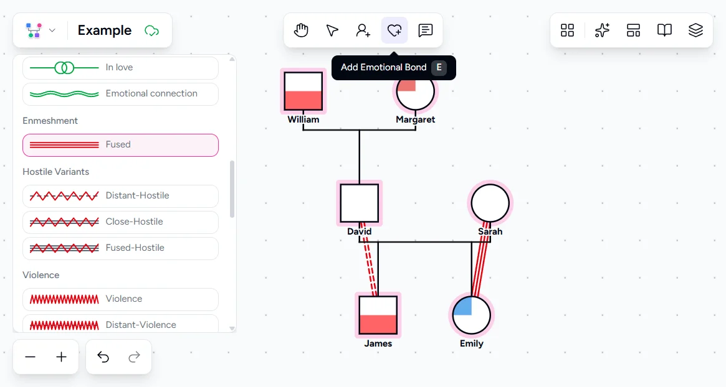Select the Emily circle node
The height and width of the screenshot is (387, 726).
coord(471,315)
